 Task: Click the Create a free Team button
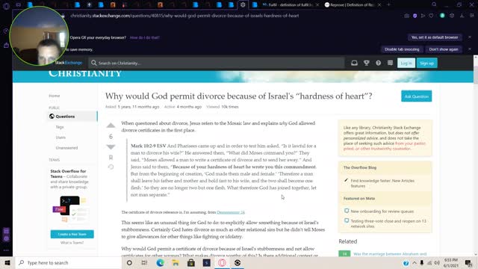[x=72, y=234]
